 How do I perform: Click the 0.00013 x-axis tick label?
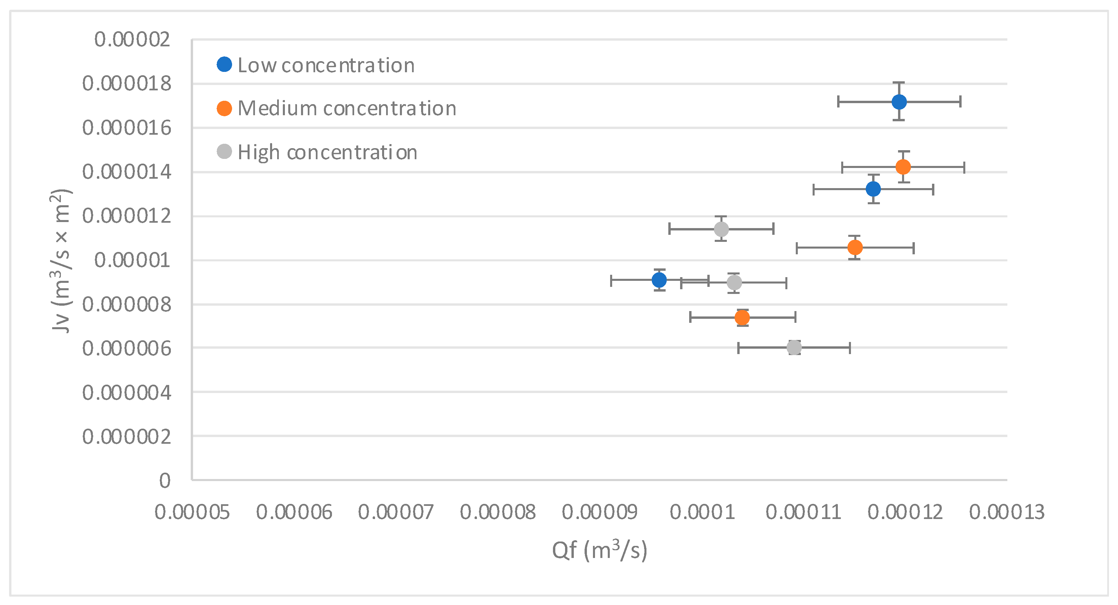point(1006,512)
